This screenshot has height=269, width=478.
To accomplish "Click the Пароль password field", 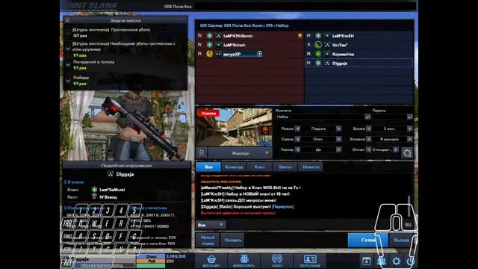I will point(389,117).
